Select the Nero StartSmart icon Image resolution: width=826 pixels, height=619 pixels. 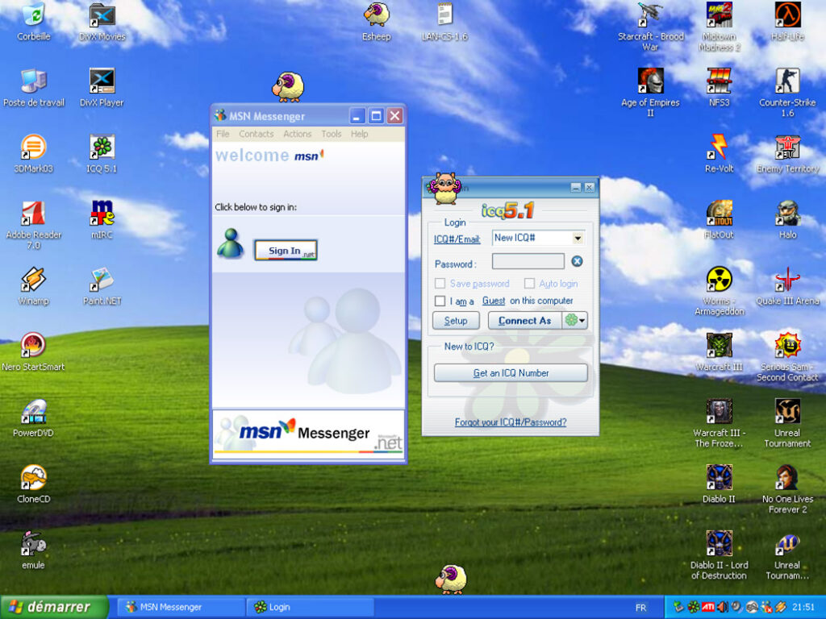(34, 353)
